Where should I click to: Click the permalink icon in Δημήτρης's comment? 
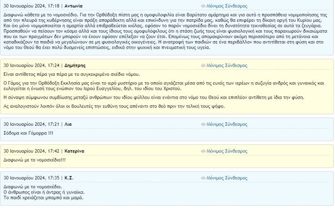coord(203,66)
